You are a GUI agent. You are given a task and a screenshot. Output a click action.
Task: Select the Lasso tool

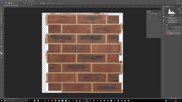pos(1,11)
